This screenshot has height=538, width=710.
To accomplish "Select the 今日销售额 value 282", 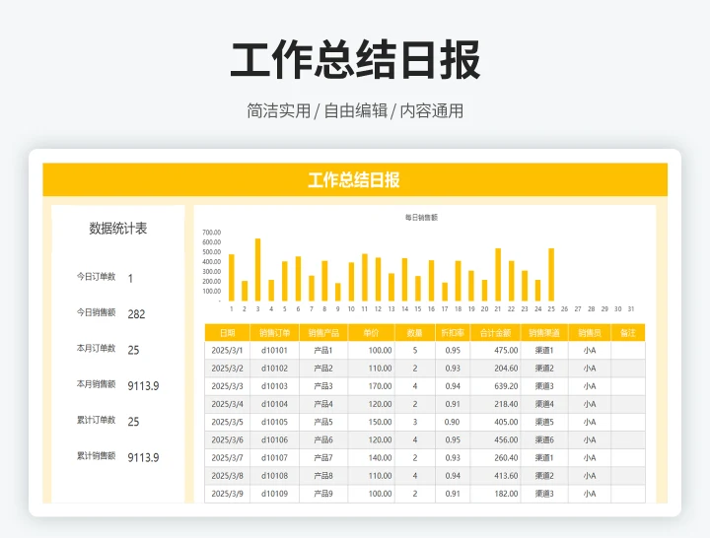I will pos(136,314).
